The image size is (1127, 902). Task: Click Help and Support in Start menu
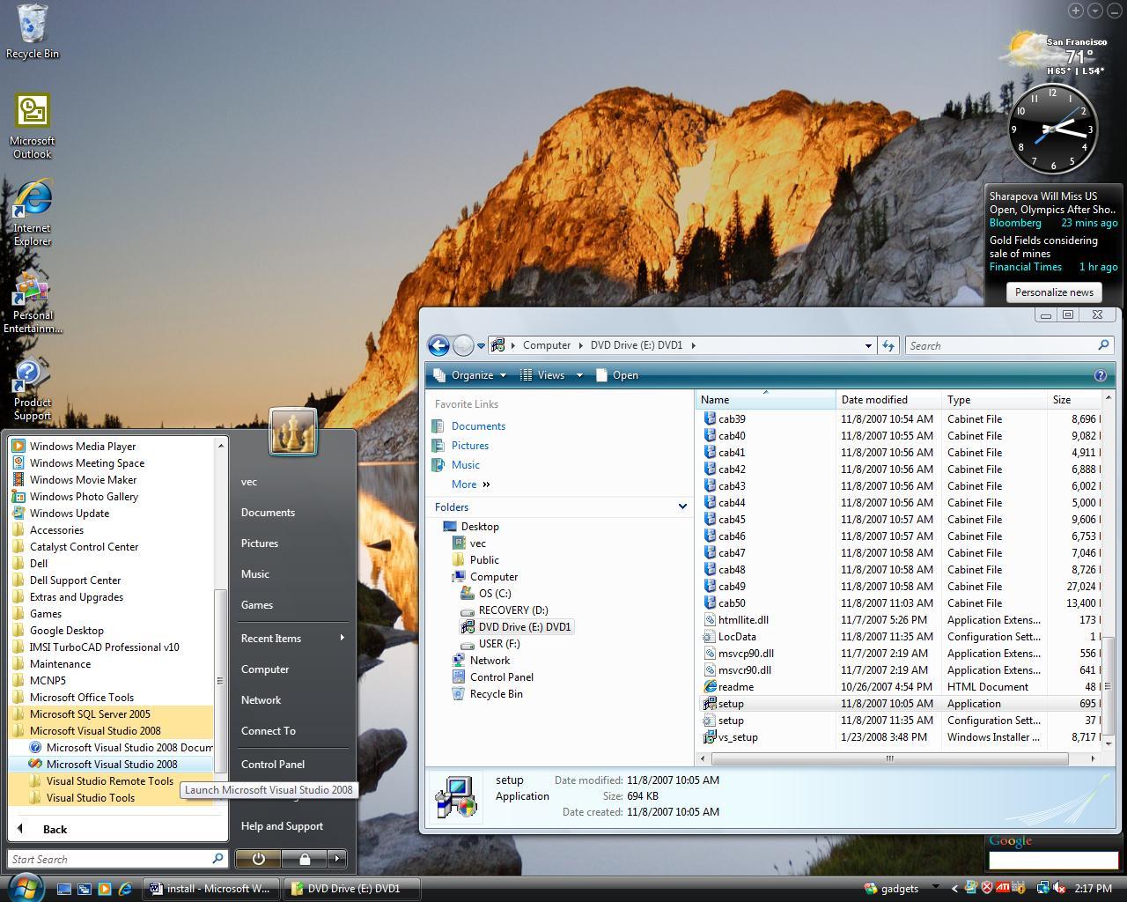click(x=282, y=825)
